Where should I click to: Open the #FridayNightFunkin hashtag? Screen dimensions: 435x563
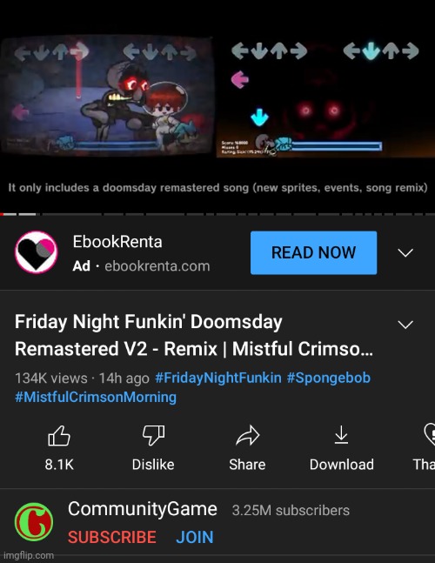(218, 378)
